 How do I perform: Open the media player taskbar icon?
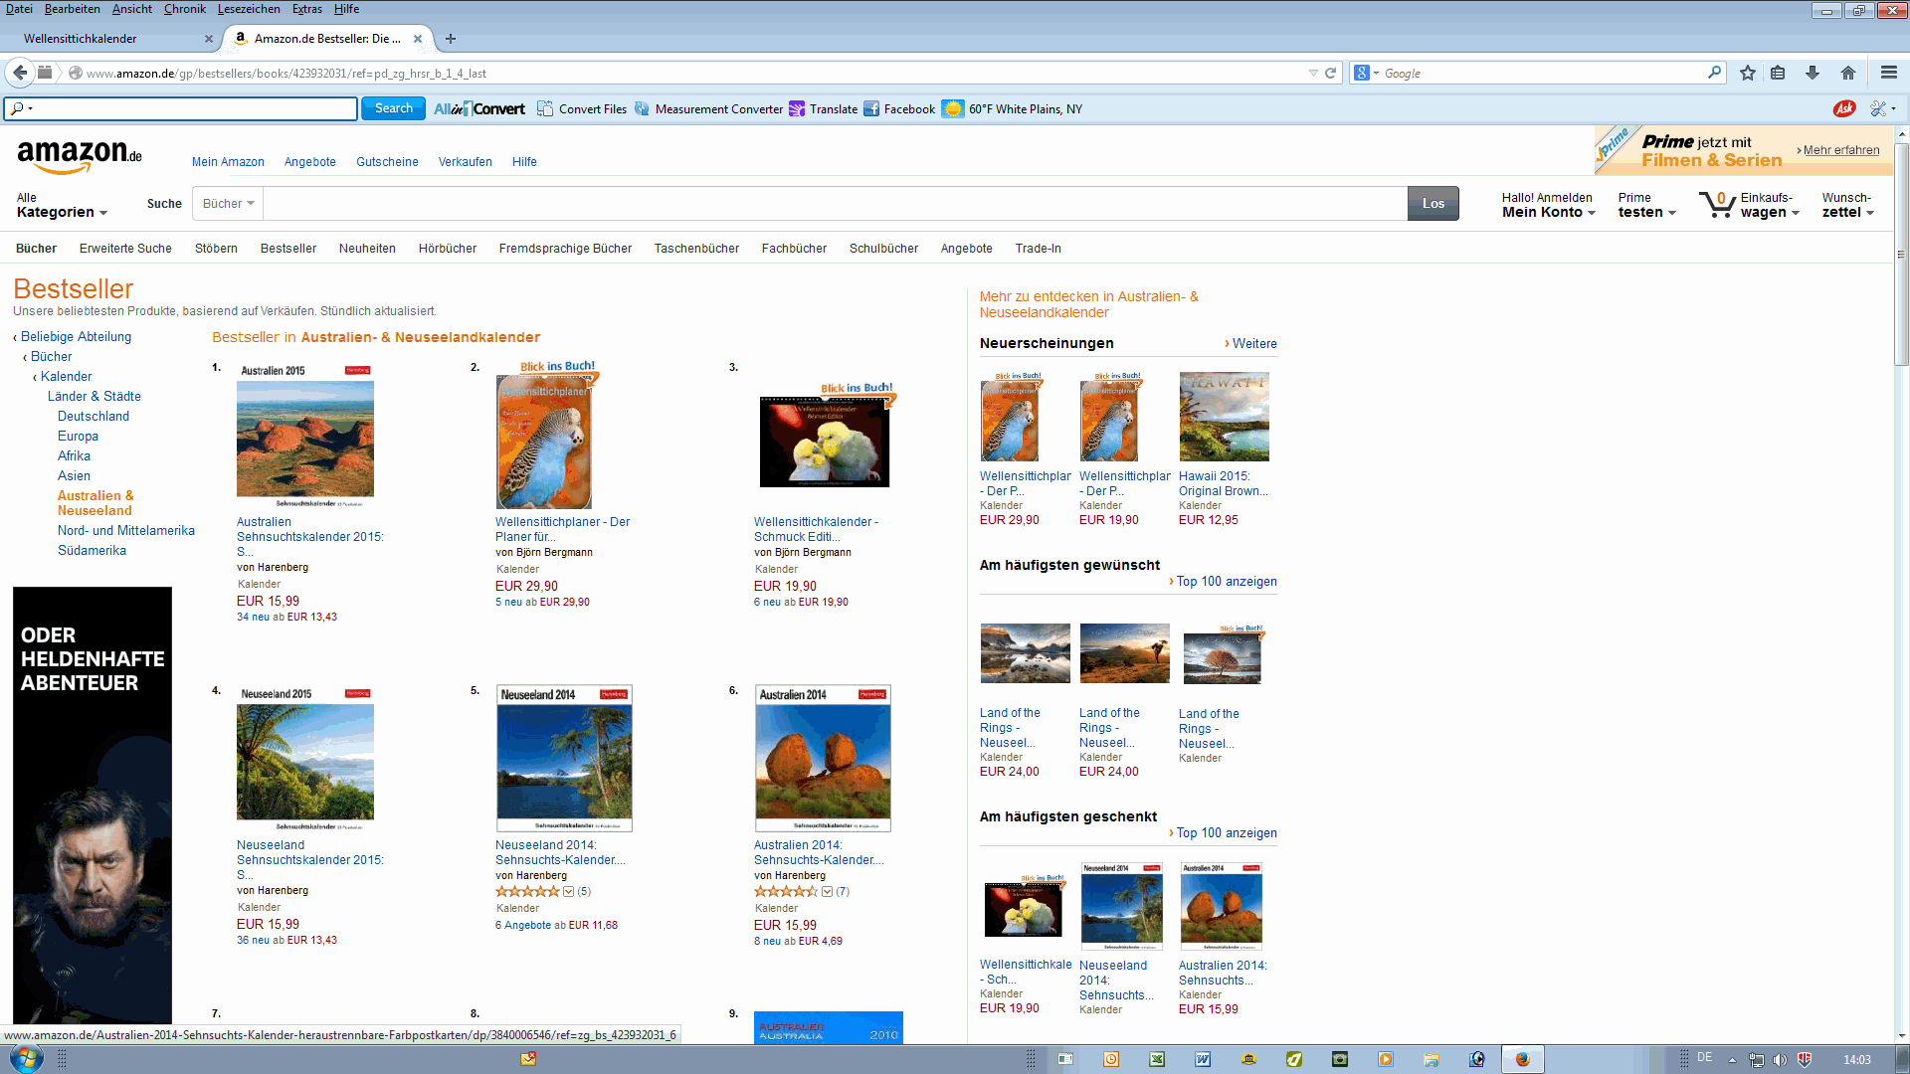tap(1386, 1059)
